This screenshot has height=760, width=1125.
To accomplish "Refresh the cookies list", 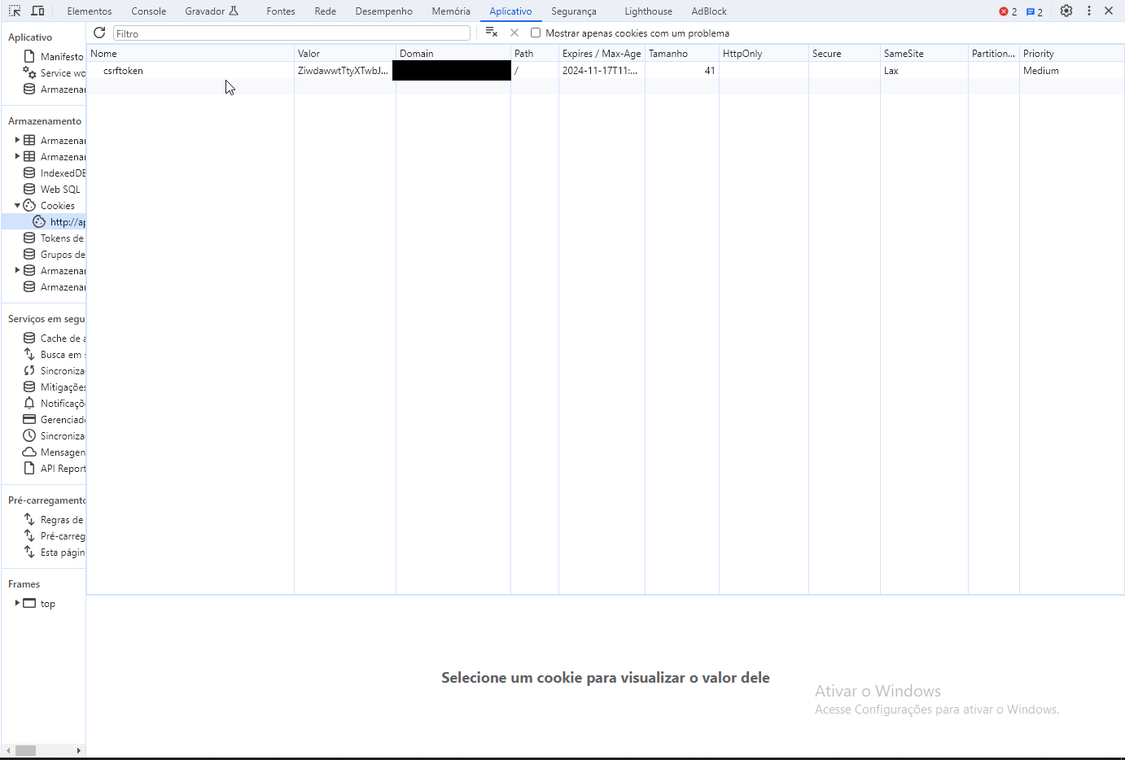I will click(x=99, y=33).
